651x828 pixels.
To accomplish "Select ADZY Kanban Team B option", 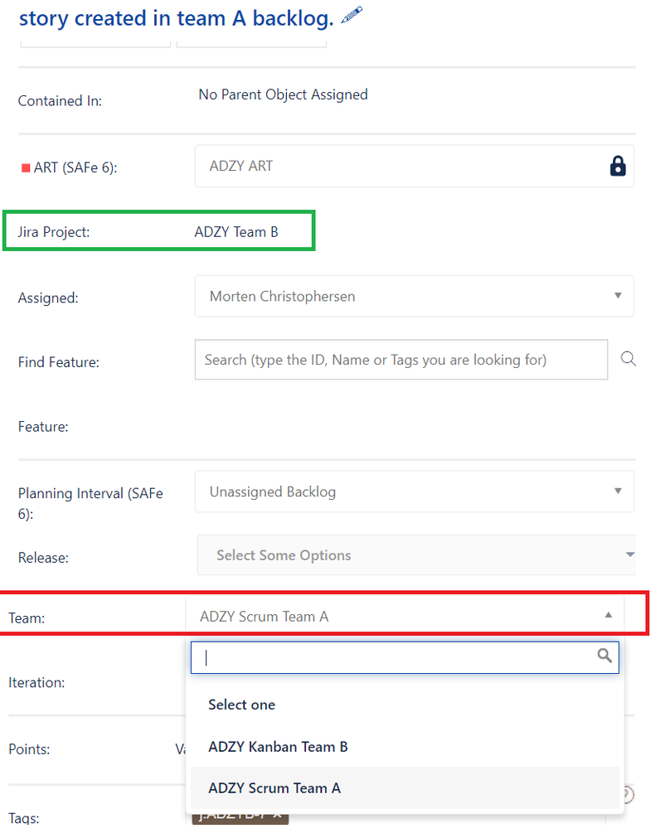I will (405, 747).
